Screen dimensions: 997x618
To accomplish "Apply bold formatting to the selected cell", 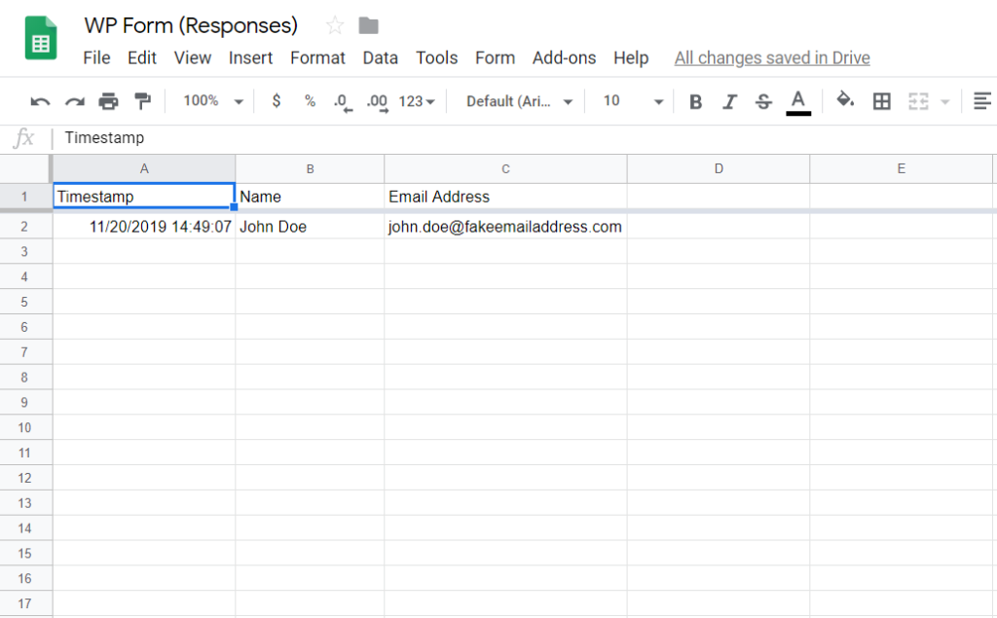I will (695, 100).
